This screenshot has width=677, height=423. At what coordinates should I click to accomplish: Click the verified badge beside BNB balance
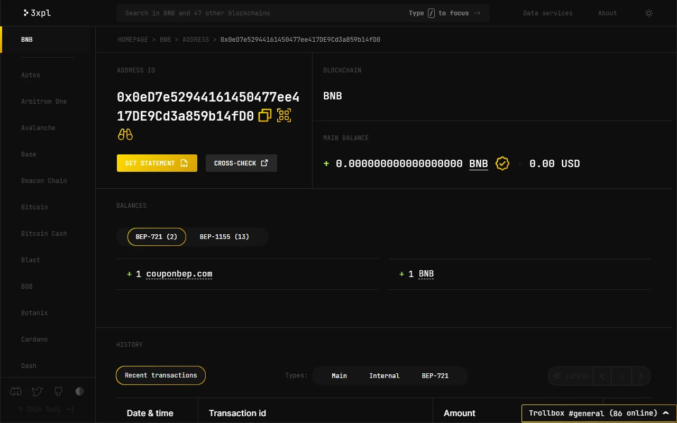[502, 163]
